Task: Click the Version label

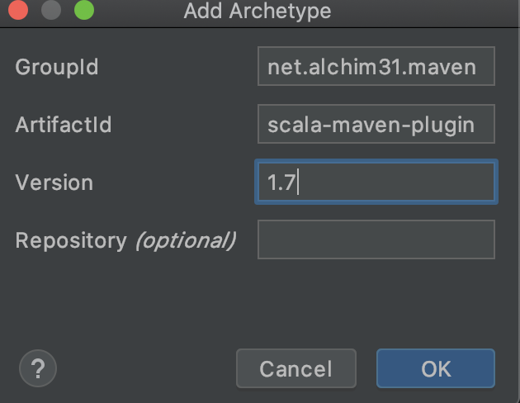Action: [x=54, y=183]
